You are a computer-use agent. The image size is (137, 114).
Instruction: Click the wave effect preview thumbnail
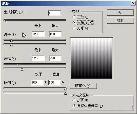[x=92, y=58]
